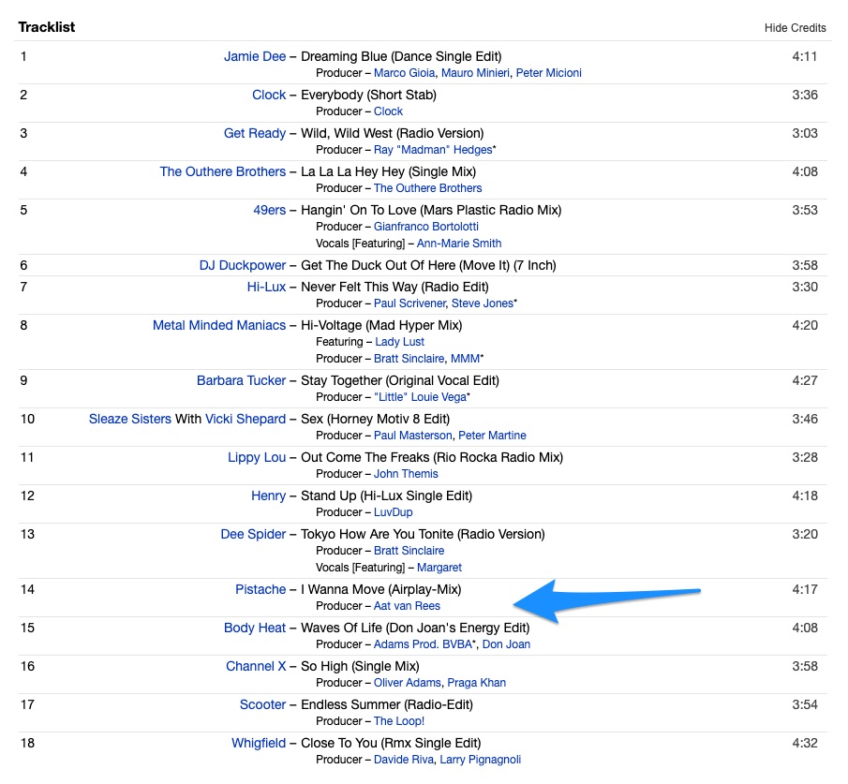Open The Outhere Brothers producer credit link

428,188
